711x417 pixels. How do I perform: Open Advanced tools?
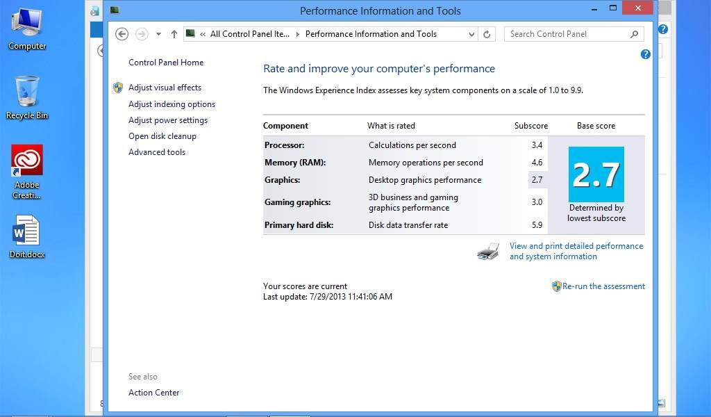157,152
